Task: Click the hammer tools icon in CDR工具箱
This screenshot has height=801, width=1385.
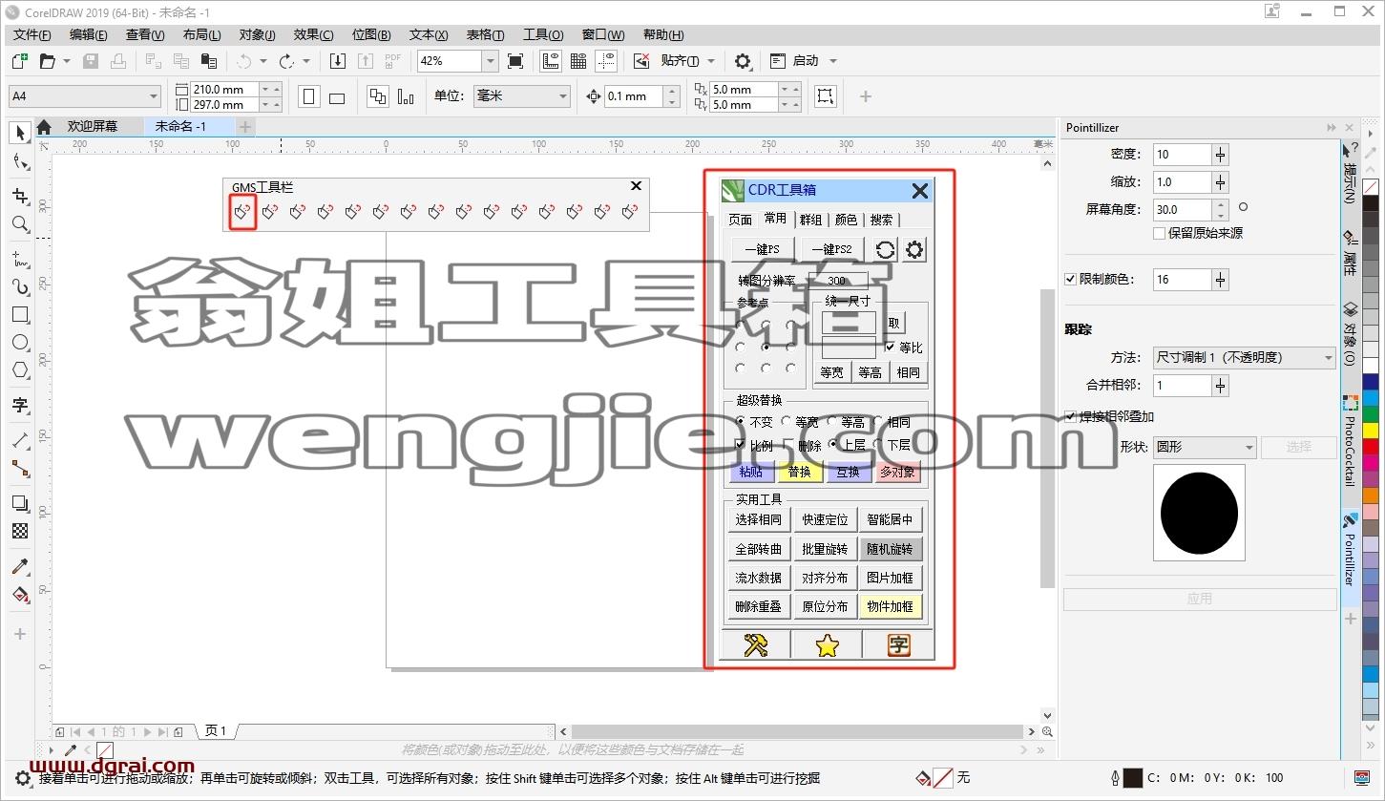Action: (x=756, y=645)
